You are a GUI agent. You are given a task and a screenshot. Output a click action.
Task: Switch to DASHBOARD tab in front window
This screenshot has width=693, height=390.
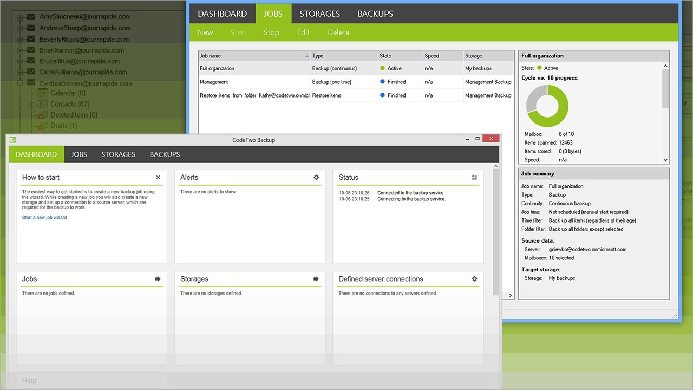[36, 154]
